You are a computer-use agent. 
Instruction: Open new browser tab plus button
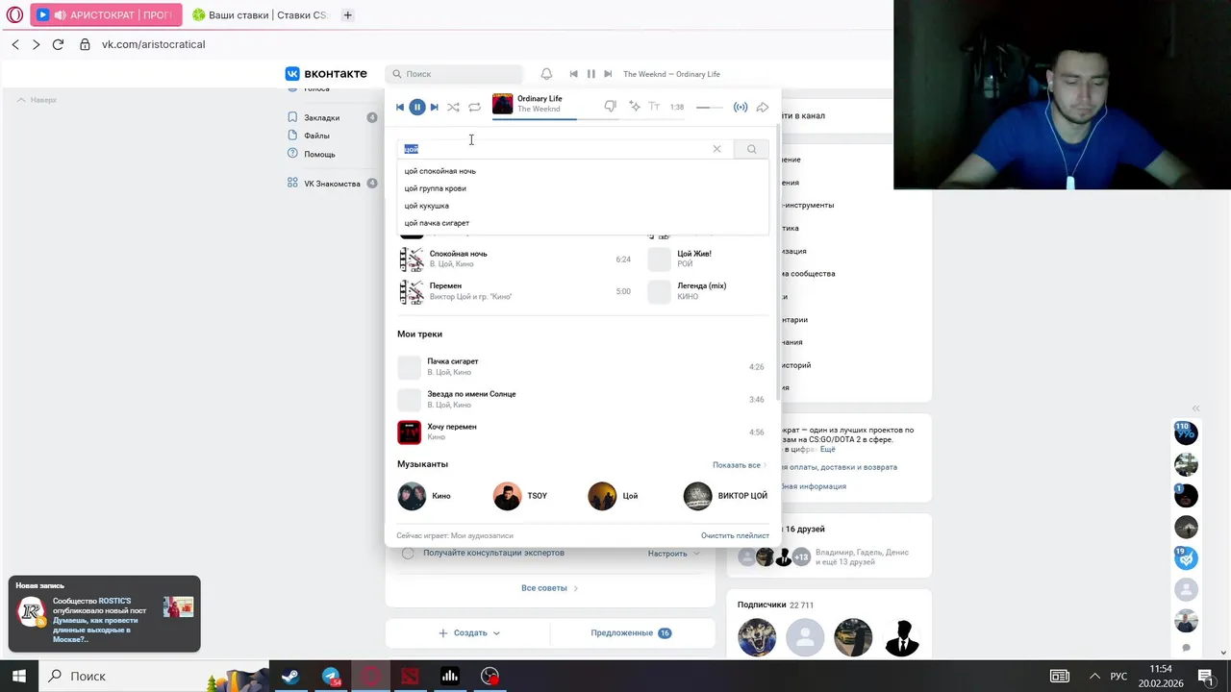tap(347, 14)
